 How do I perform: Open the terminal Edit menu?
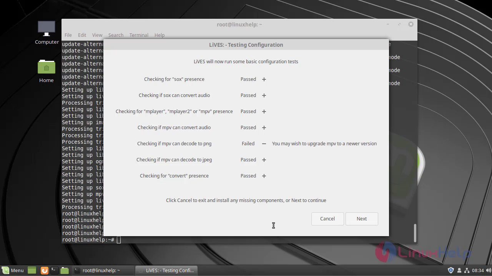pos(82,35)
